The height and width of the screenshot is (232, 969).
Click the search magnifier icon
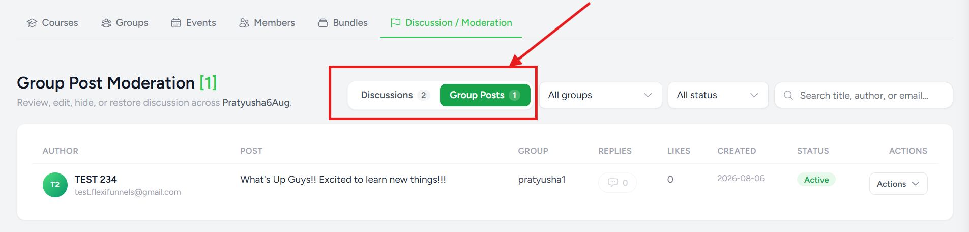point(788,95)
